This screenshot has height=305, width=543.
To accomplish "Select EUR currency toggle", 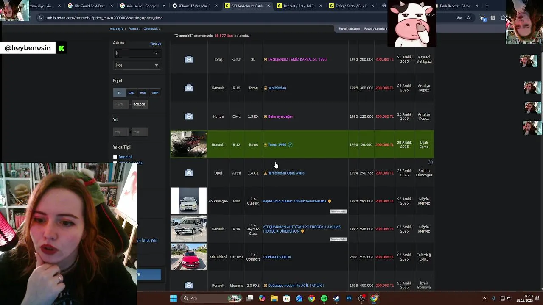I will 143,93.
